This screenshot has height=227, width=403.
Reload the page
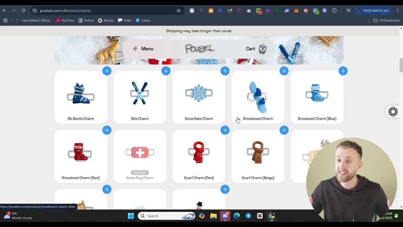(23, 10)
